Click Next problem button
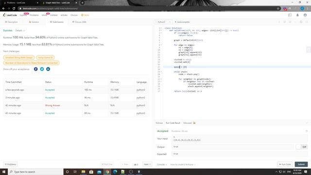This screenshot has height=175, width=311. pyautogui.click(x=147, y=164)
